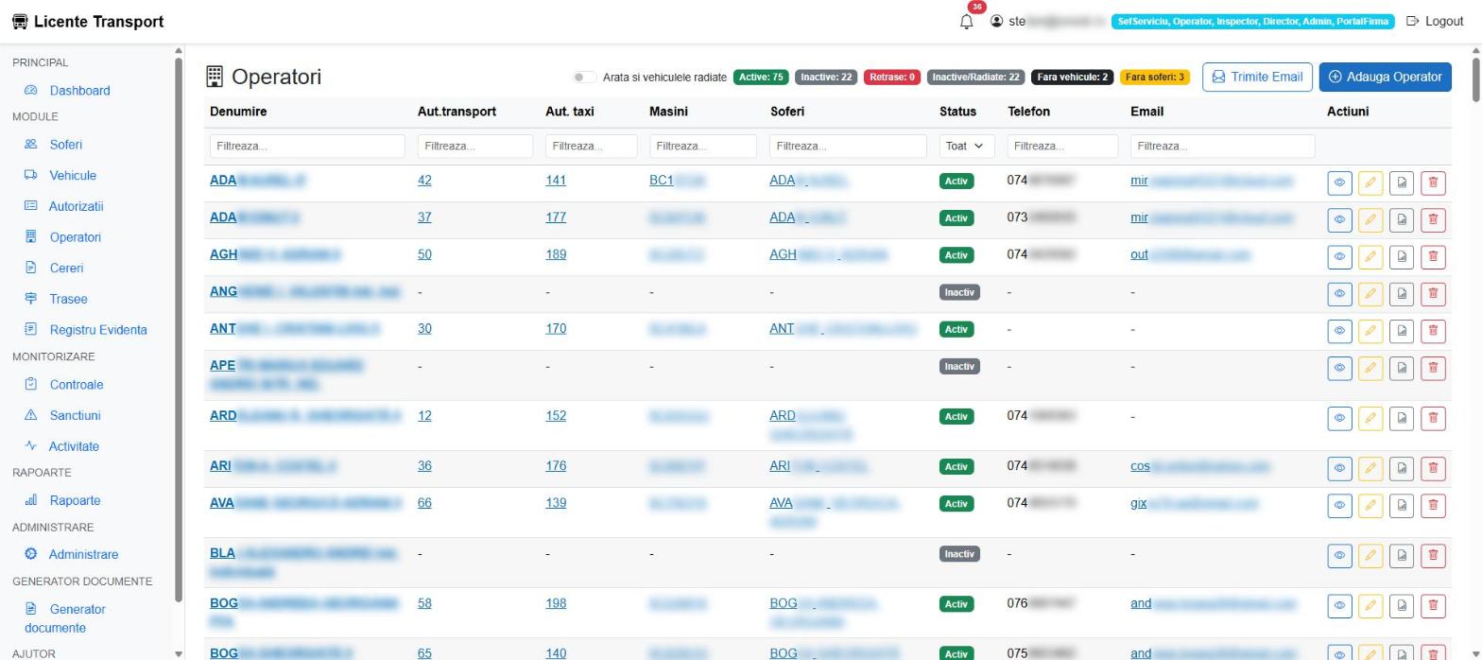Open the notifications bell with 36 badge

966,22
